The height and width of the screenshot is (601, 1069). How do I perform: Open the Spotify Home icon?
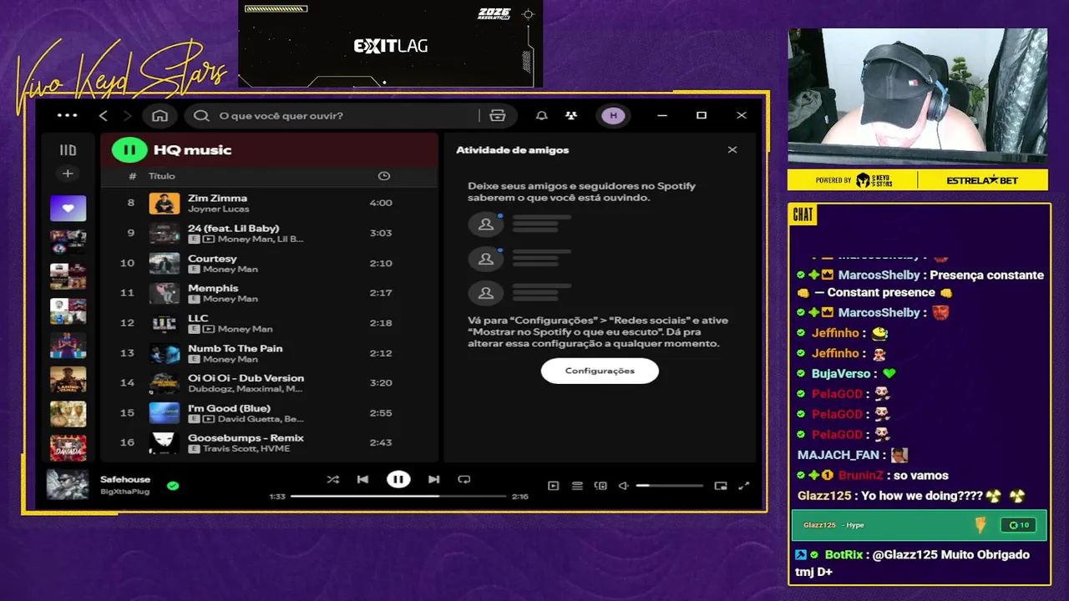pos(160,115)
